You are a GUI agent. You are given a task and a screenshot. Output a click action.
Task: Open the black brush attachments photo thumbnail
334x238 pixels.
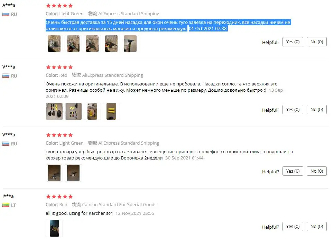54,111
